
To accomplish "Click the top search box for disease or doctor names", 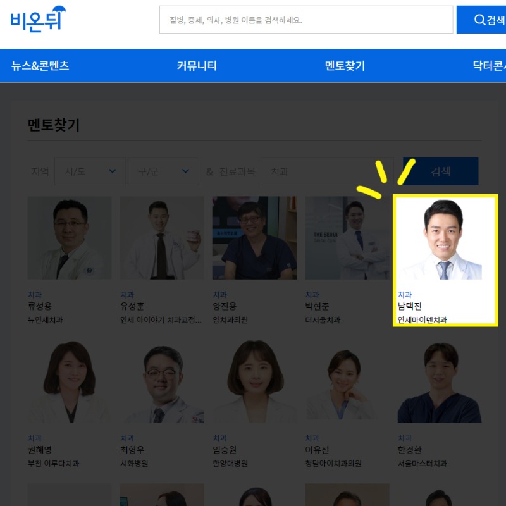I will click(x=306, y=20).
